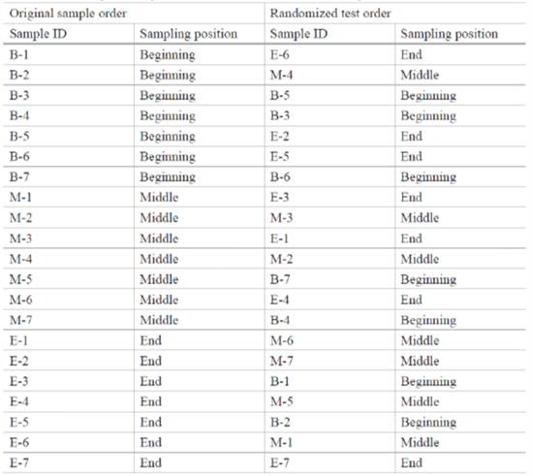Click the B-1 cell in original order
The width and height of the screenshot is (533, 476).
(x=69, y=54)
